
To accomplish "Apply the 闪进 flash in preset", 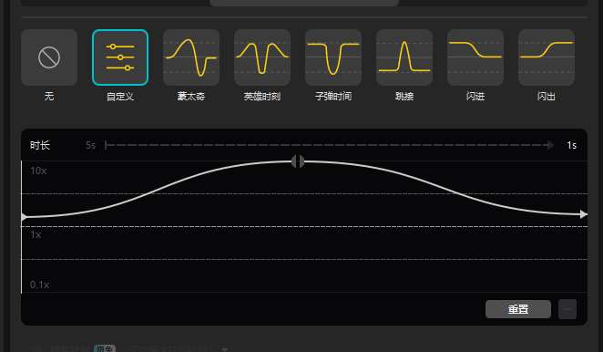I will [x=475, y=57].
